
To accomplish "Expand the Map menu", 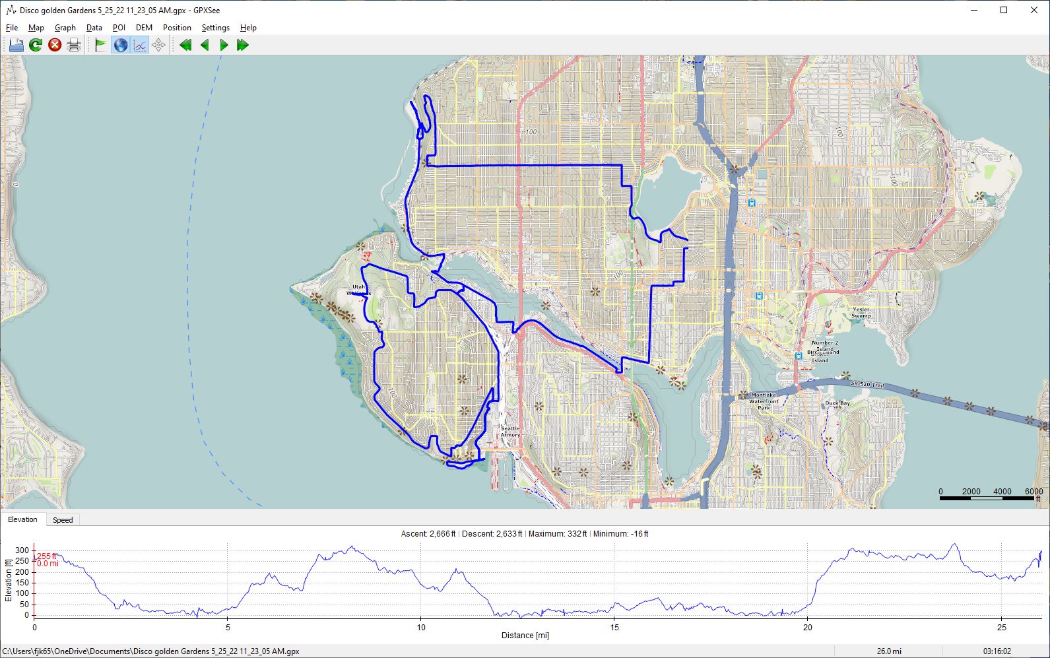I will tap(36, 28).
